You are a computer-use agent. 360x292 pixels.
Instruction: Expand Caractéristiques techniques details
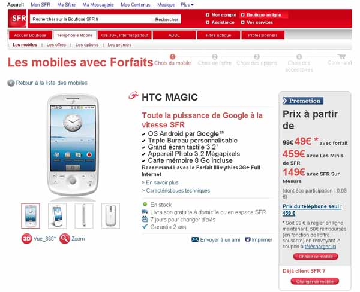pyautogui.click(x=176, y=190)
